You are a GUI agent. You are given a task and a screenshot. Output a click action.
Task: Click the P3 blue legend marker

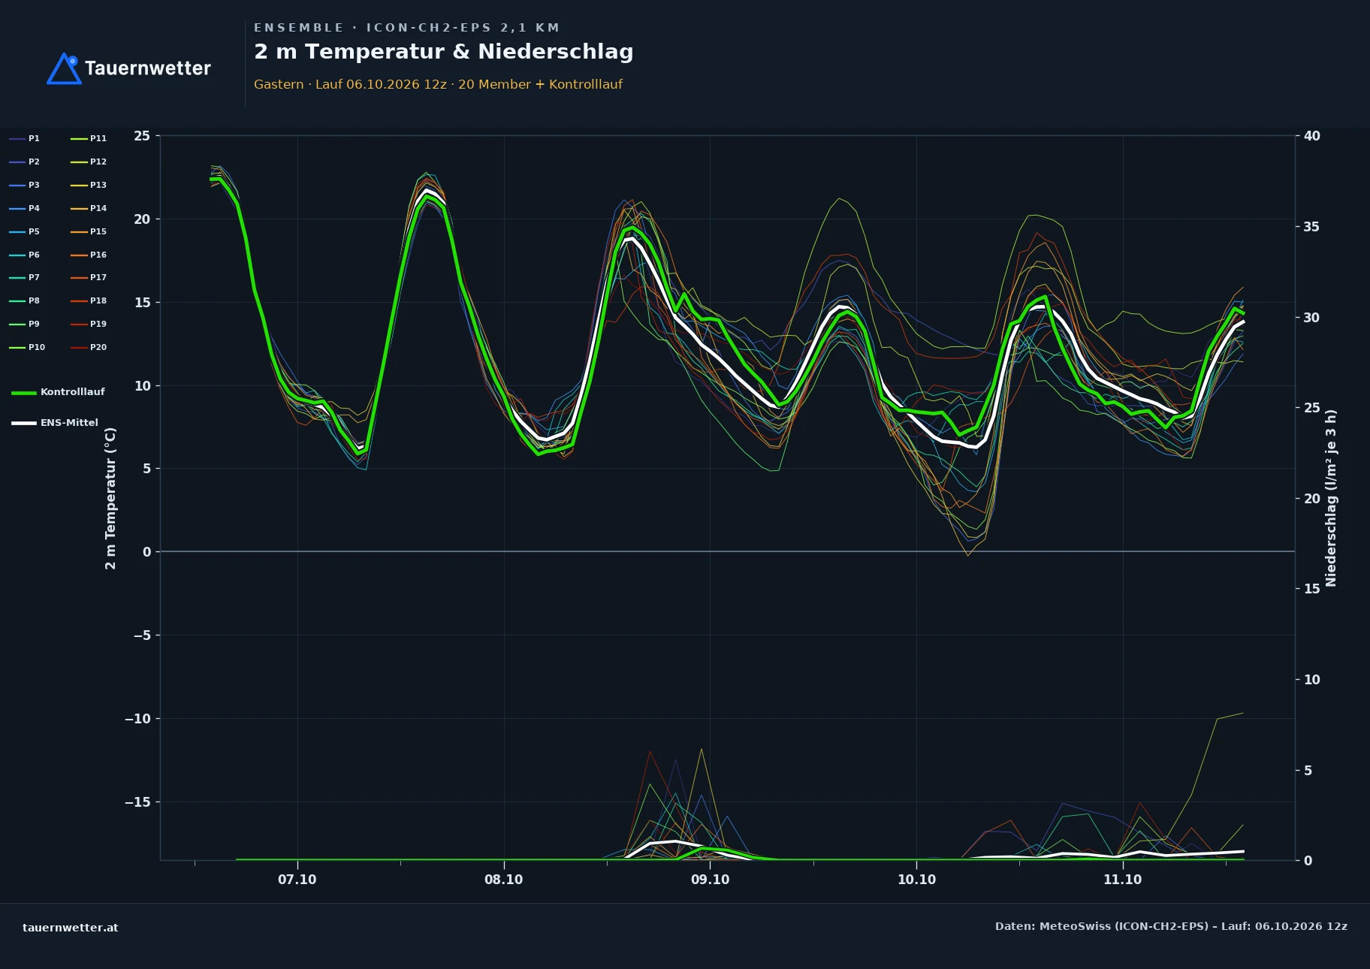17,185
